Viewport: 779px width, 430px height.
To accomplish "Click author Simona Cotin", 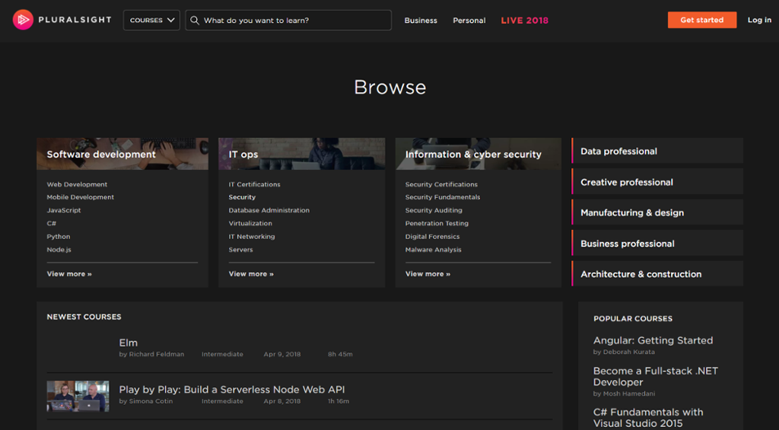I will tap(151, 401).
